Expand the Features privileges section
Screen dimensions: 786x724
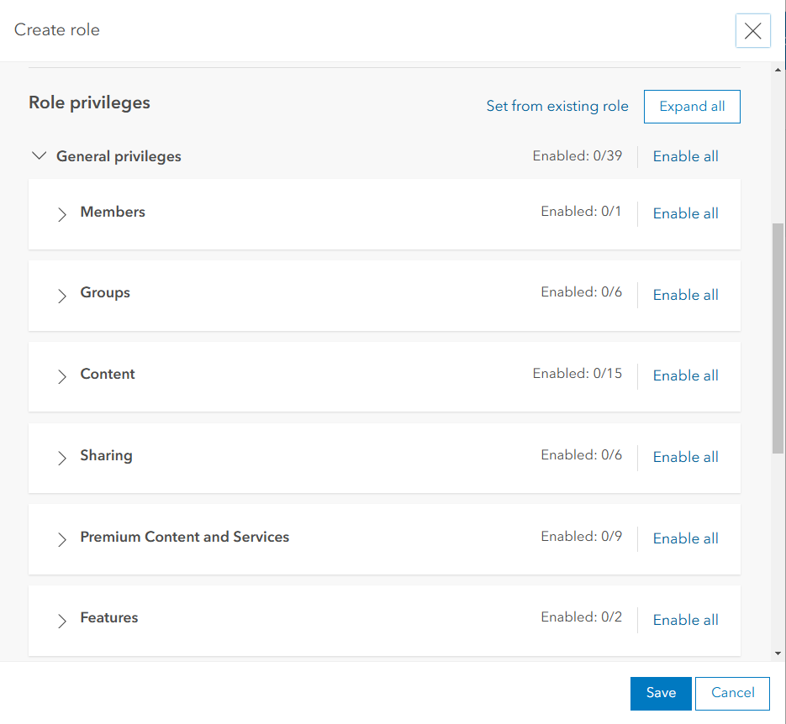(61, 620)
